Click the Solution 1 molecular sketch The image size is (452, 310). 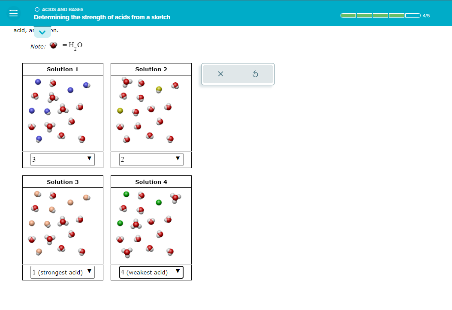(63, 113)
